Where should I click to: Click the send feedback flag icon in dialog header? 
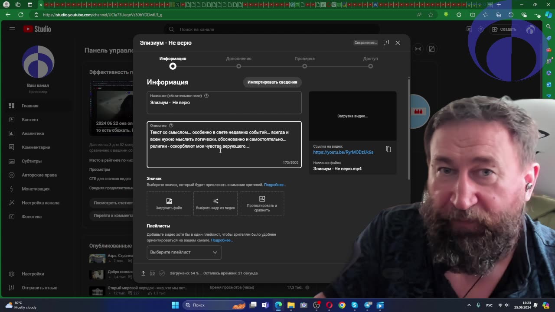click(x=386, y=43)
